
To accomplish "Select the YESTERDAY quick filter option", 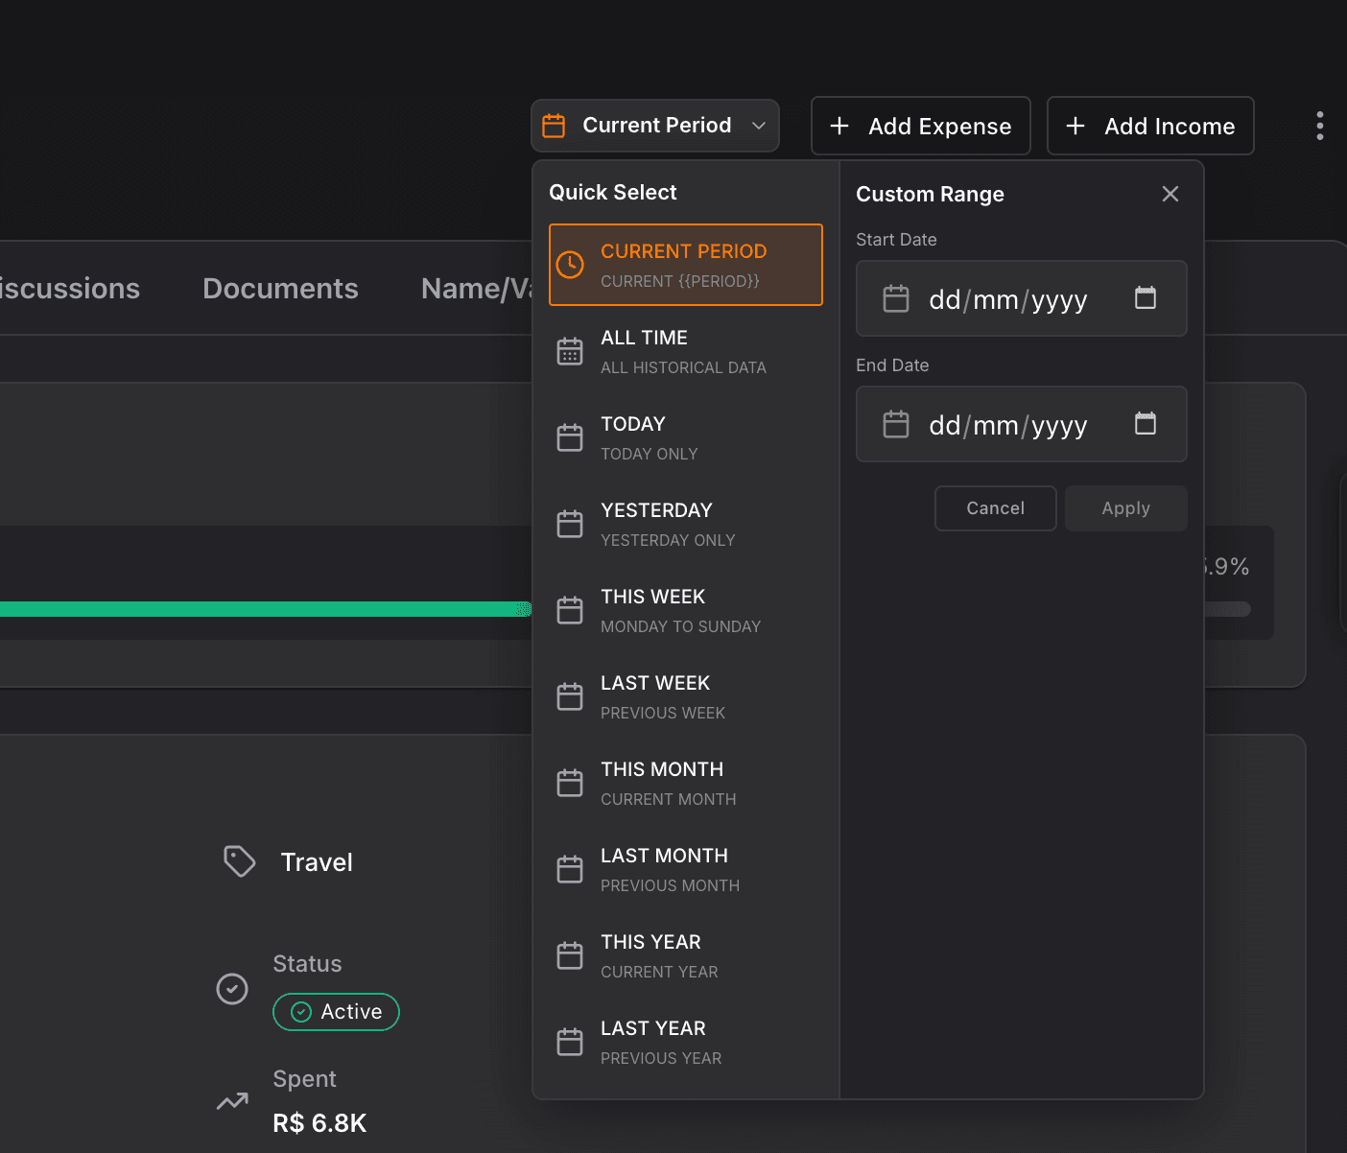I will point(685,523).
